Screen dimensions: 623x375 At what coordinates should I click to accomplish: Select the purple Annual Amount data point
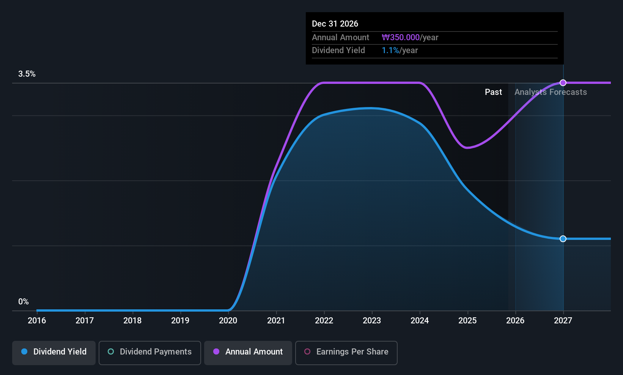click(x=563, y=83)
